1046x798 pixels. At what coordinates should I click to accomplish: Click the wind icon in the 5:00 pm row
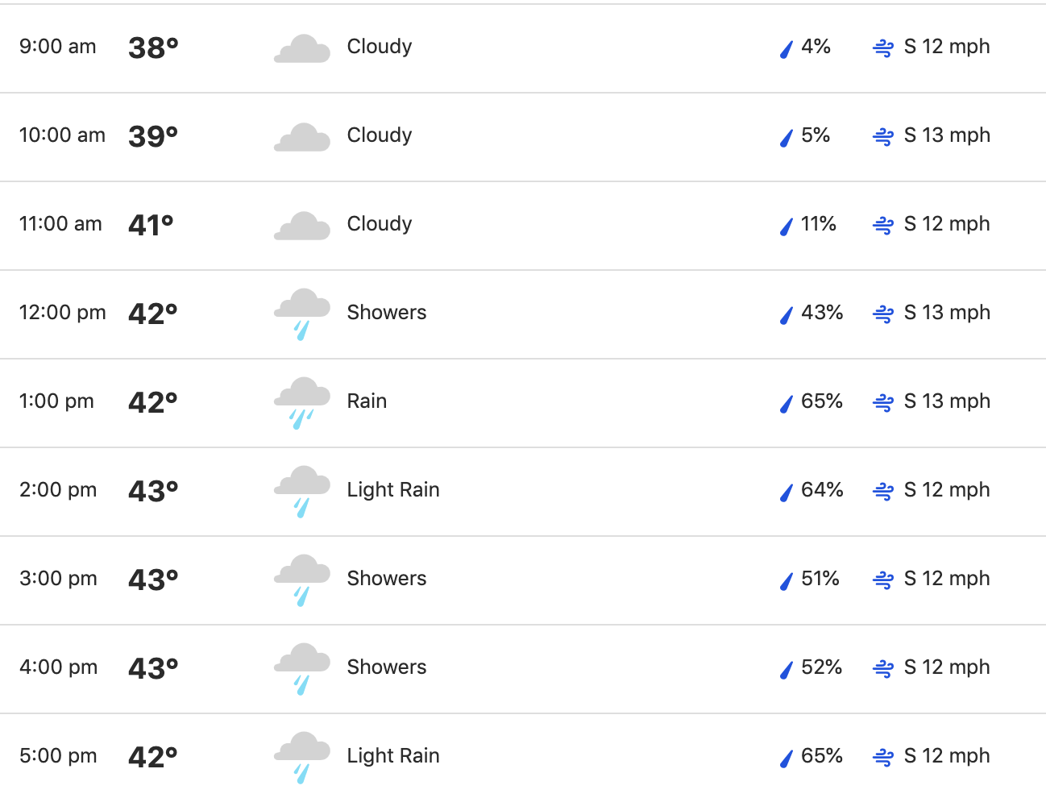point(883,758)
